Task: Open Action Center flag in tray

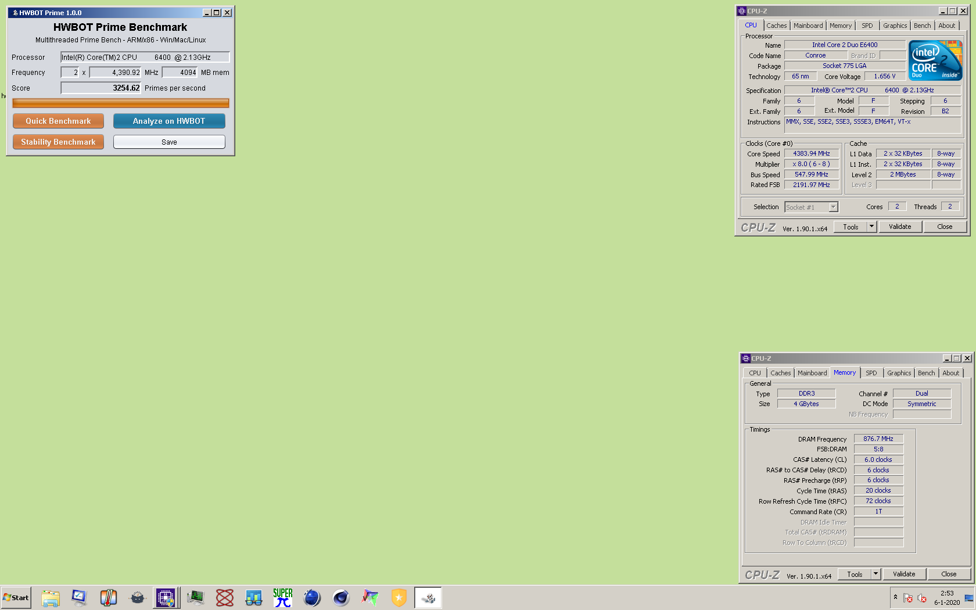Action: point(907,598)
